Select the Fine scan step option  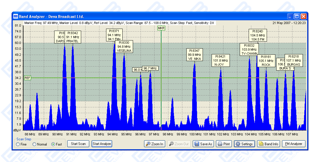18,144
